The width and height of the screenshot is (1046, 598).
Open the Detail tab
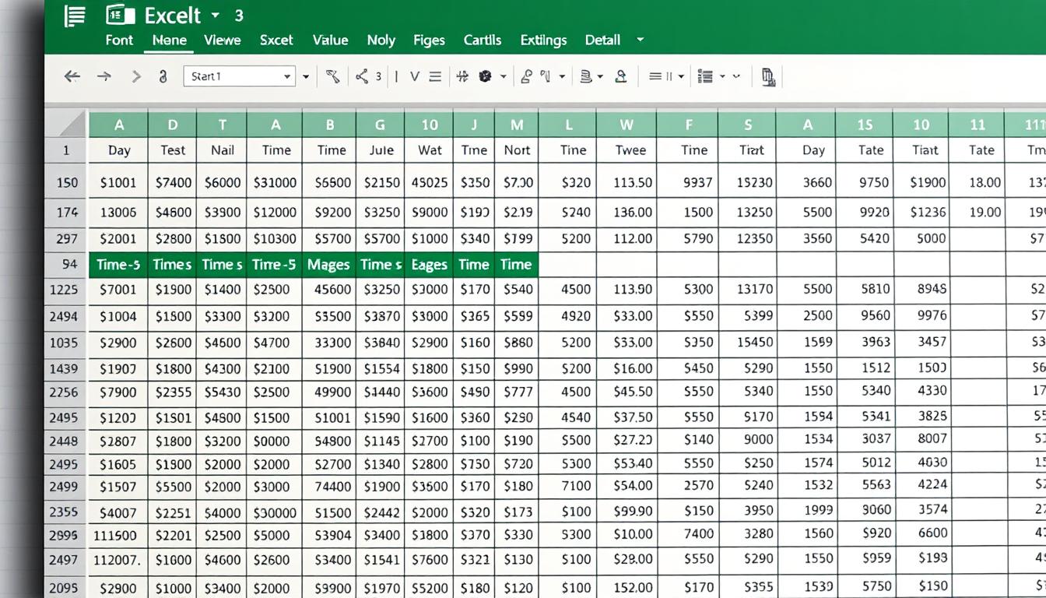tap(602, 40)
